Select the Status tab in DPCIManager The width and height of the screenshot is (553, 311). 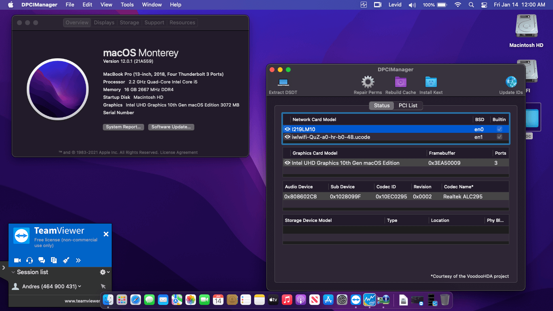point(381,105)
